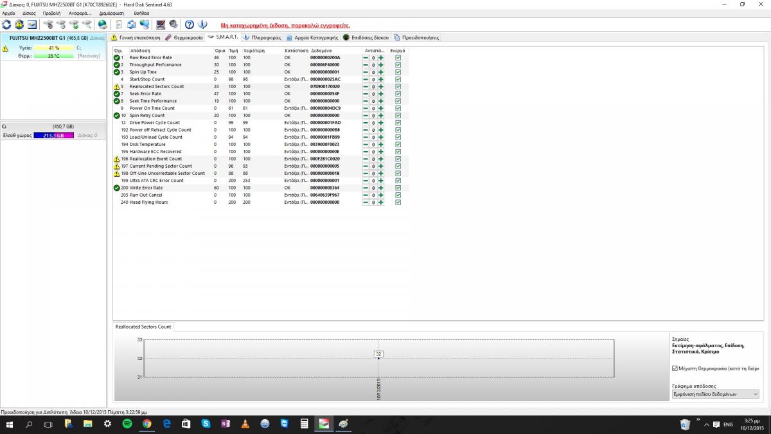Open the Διαμόρφωση menu
The image size is (771, 434).
(112, 13)
